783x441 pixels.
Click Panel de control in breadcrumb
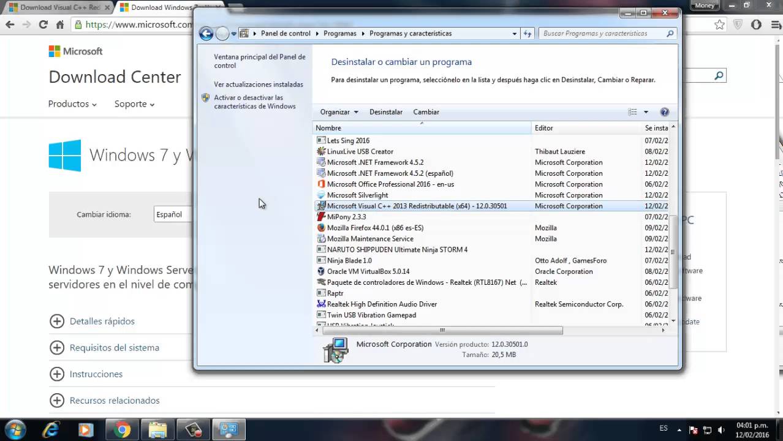286,34
